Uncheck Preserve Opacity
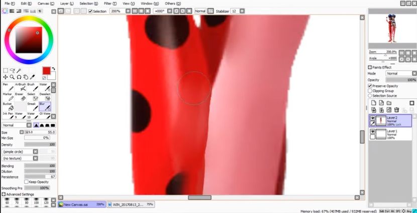Image resolution: width=417 pixels, height=213 pixels. click(370, 86)
